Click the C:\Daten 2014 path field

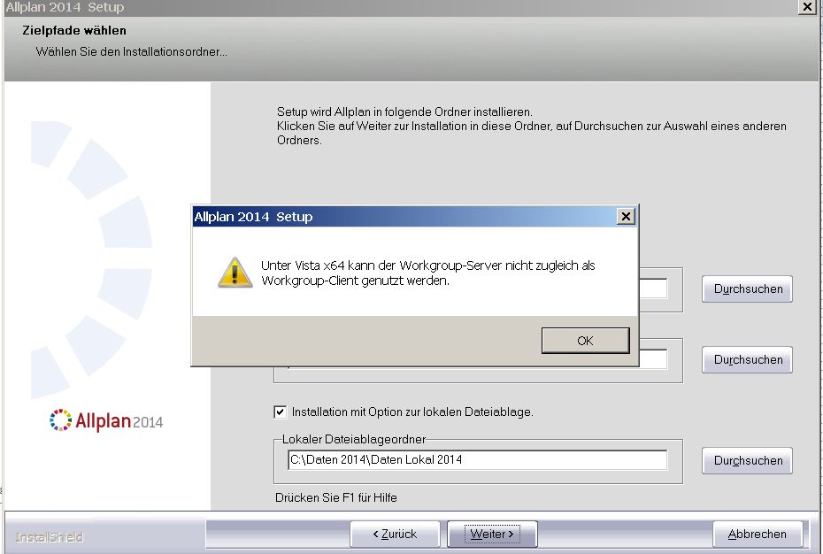pos(477,459)
